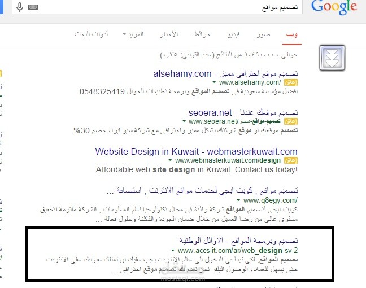This screenshot has width=366, height=288.
Task: Open the seoera.net ad result title
Action: click(243, 113)
